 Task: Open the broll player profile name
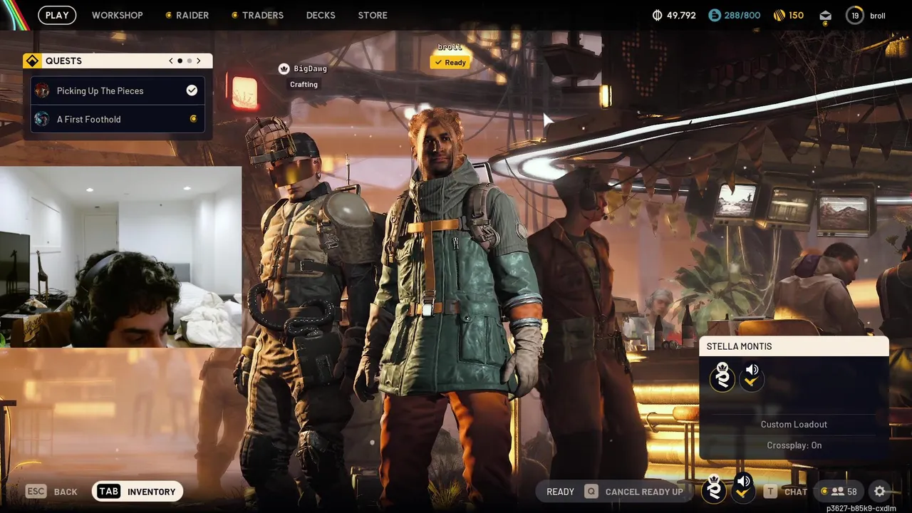tap(877, 16)
